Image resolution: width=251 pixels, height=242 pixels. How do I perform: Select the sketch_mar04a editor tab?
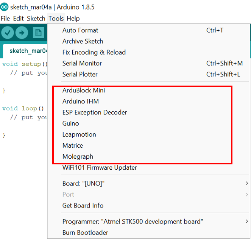[x=27, y=51]
